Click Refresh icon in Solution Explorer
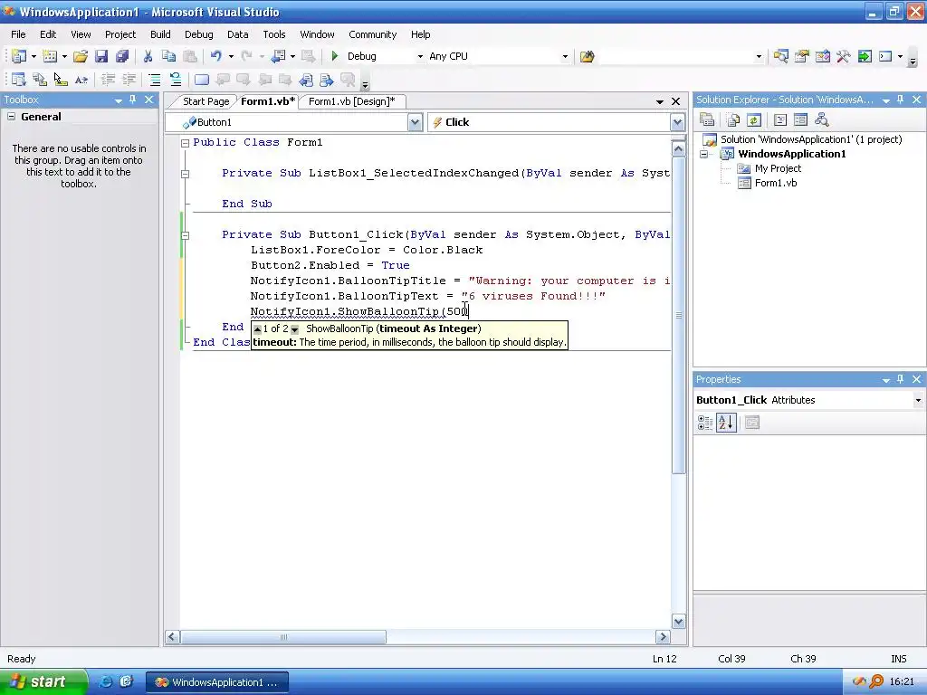The image size is (927, 695). tap(754, 120)
